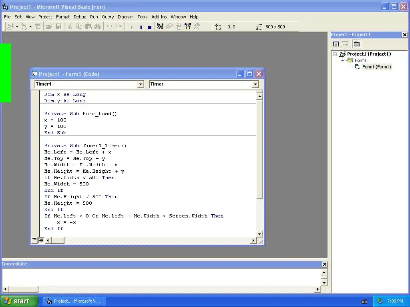
Task: Close the Project - Project1 panel
Action: (x=404, y=35)
